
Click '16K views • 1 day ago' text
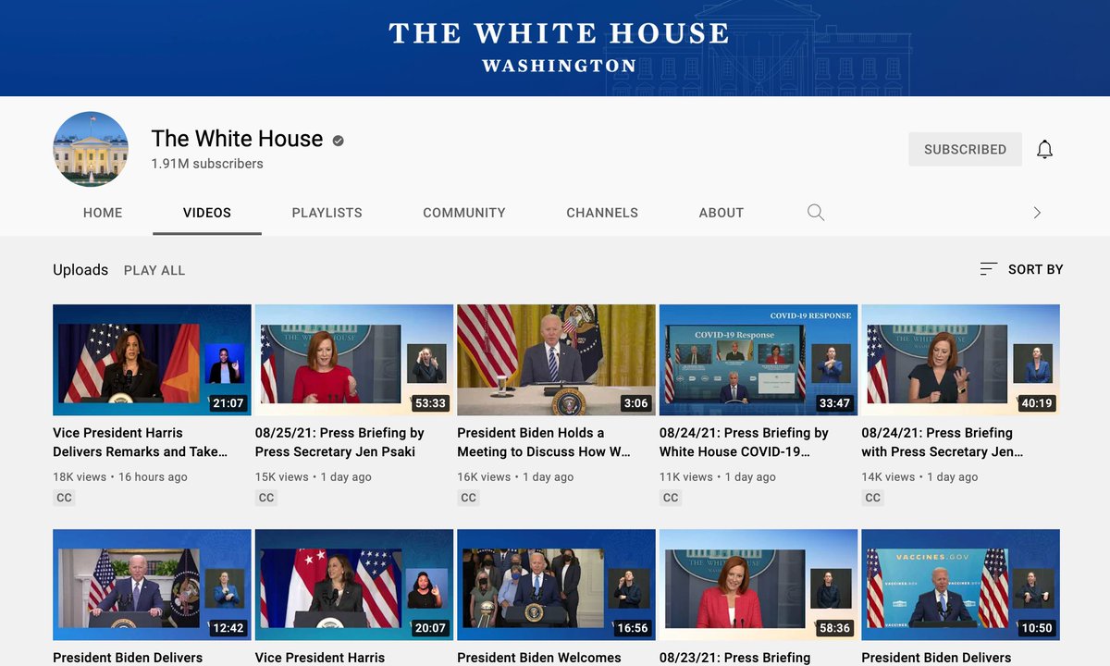[515, 477]
